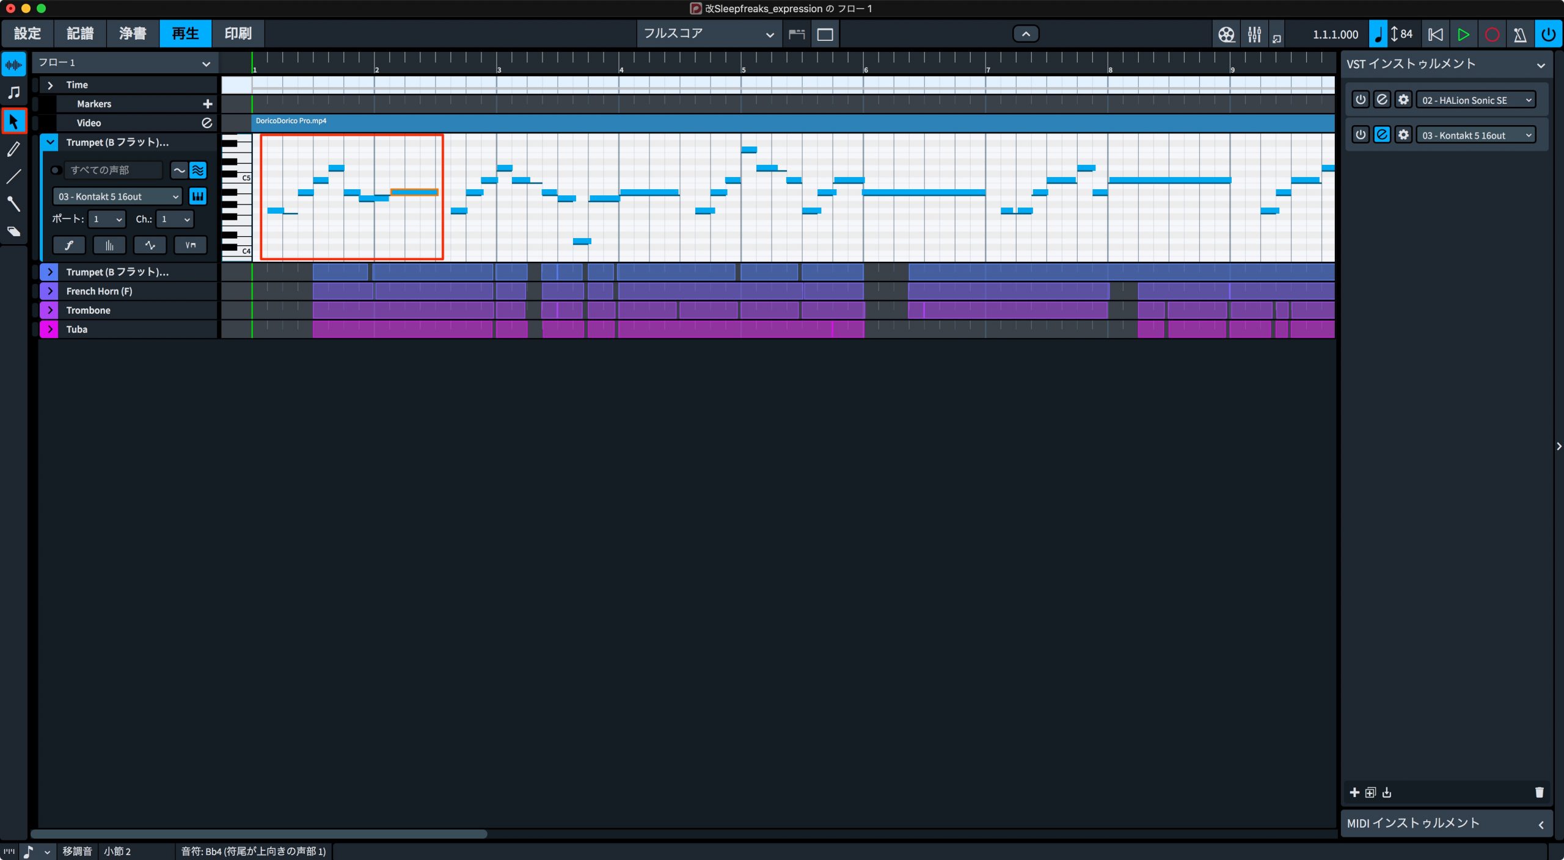
Task: Open the フルスコア layout selector
Action: pyautogui.click(x=709, y=34)
